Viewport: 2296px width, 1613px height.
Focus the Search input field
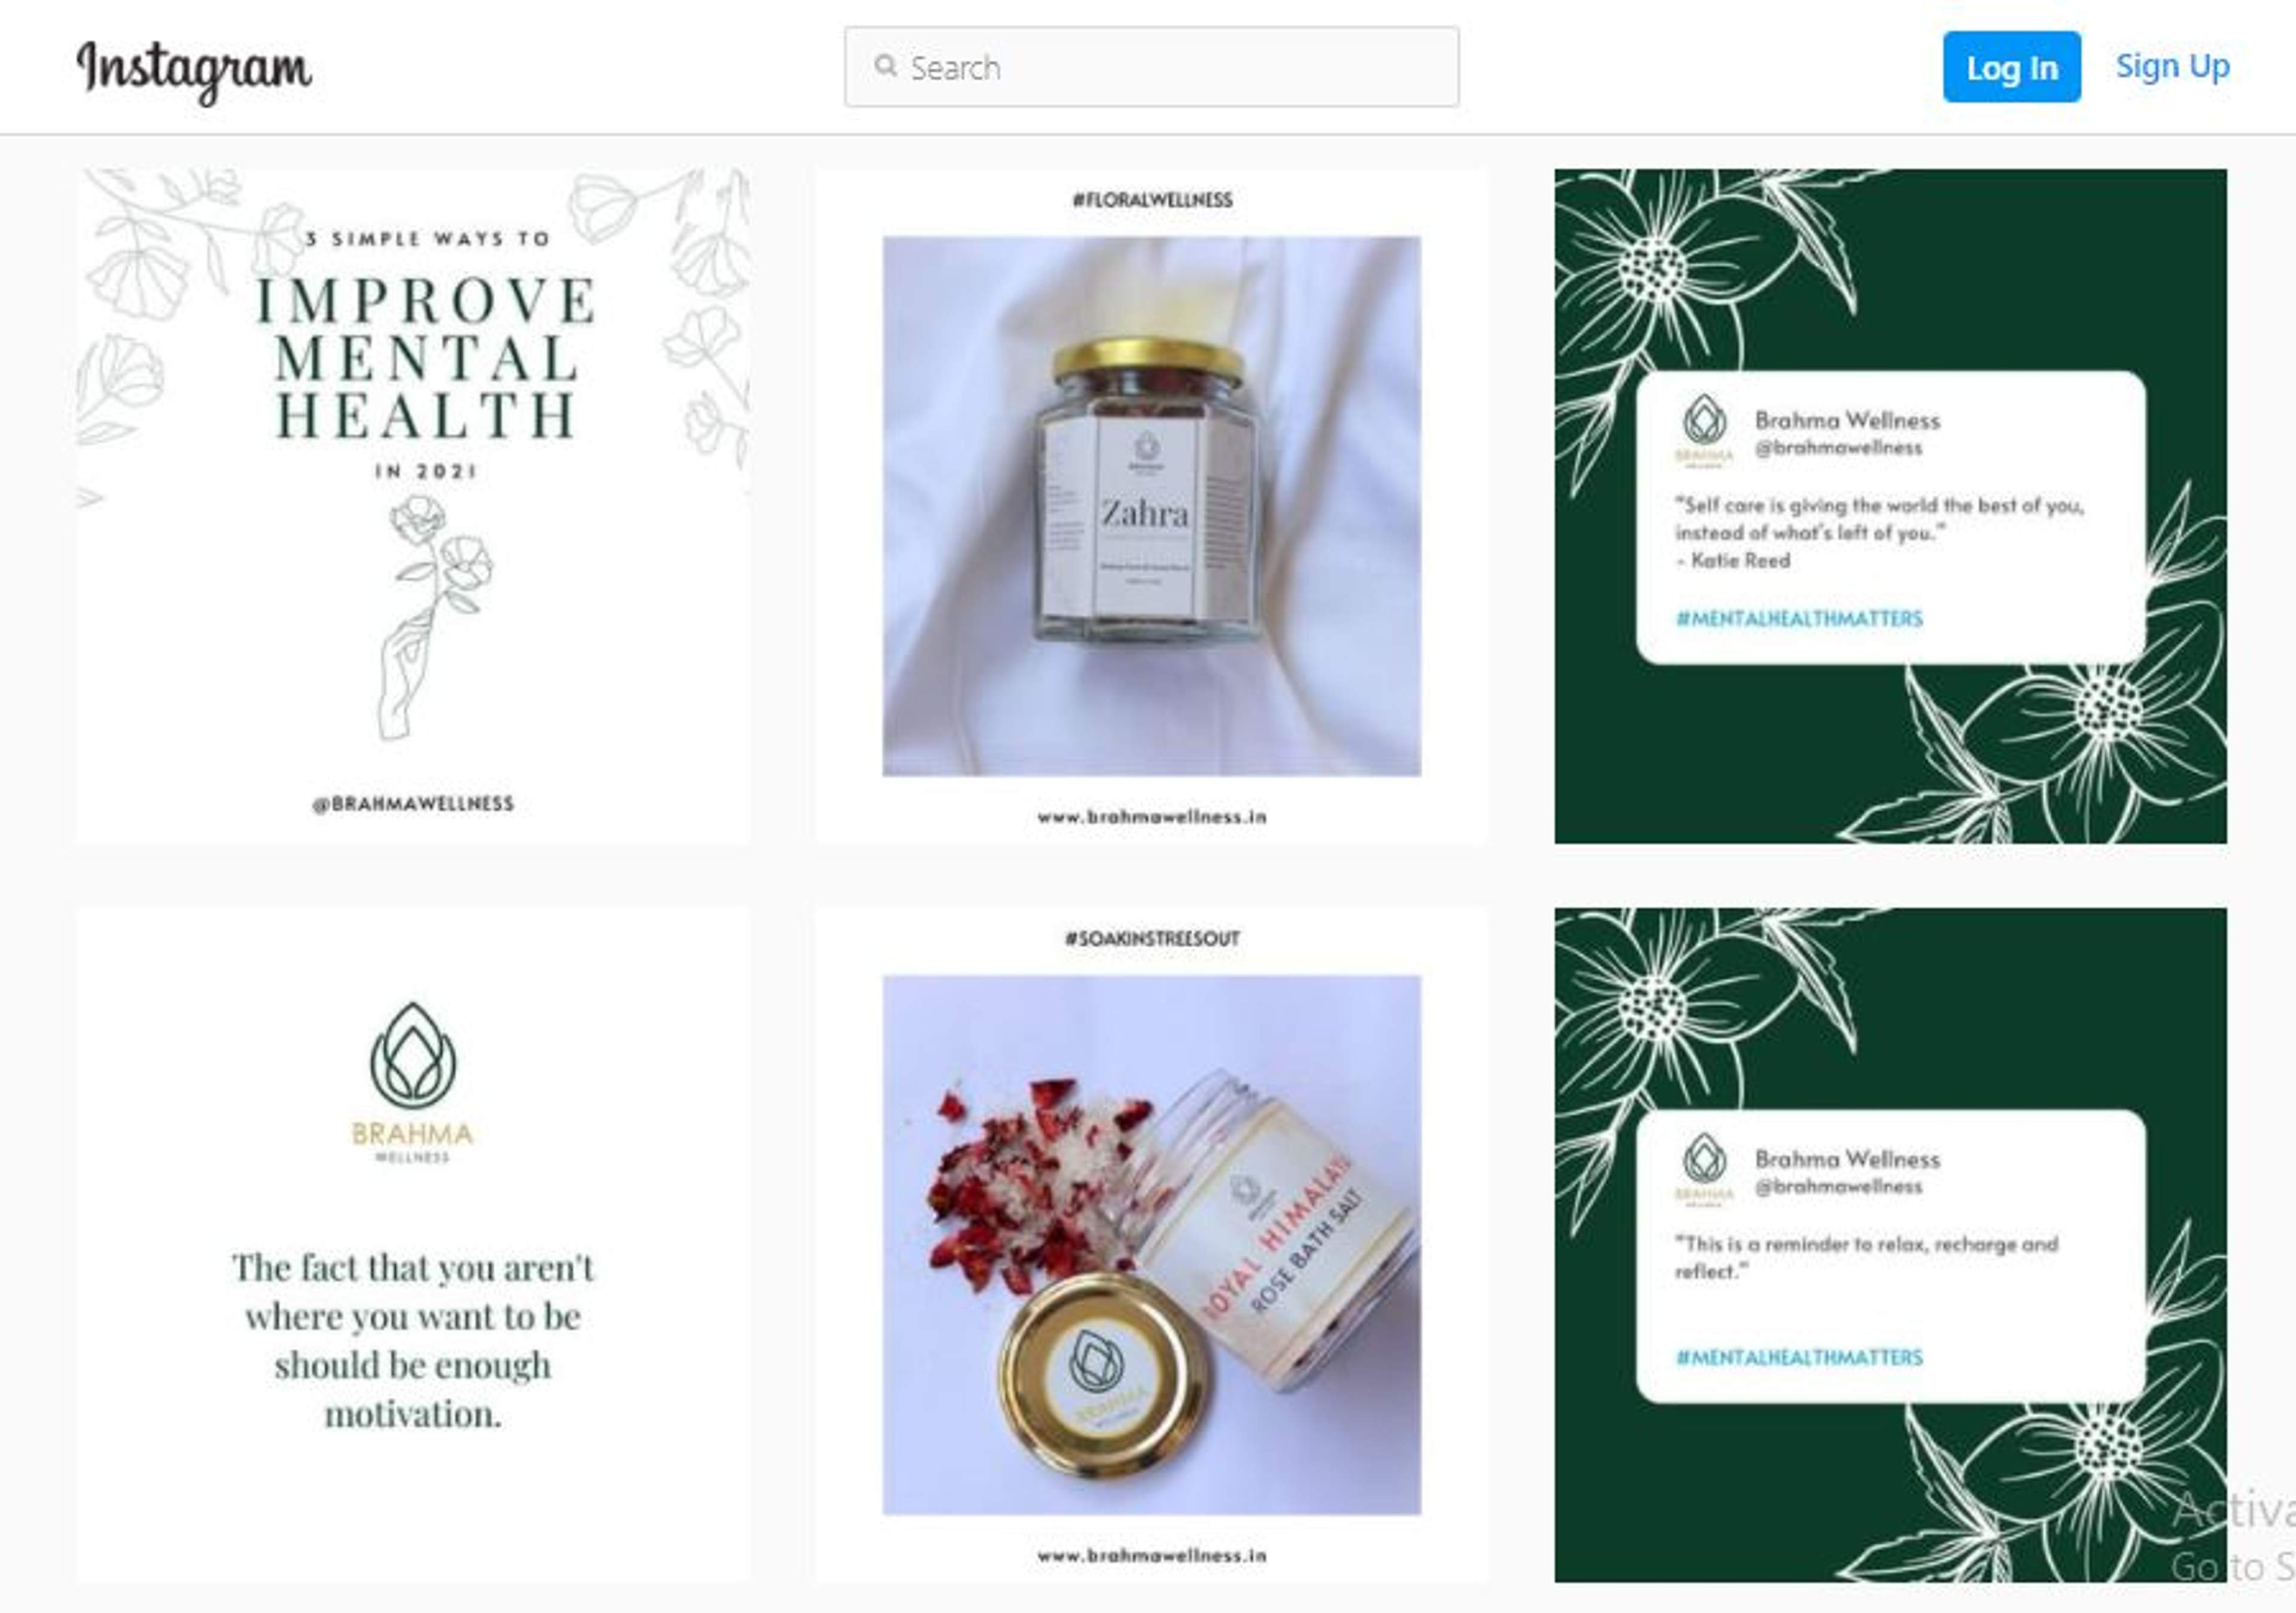(1151, 67)
